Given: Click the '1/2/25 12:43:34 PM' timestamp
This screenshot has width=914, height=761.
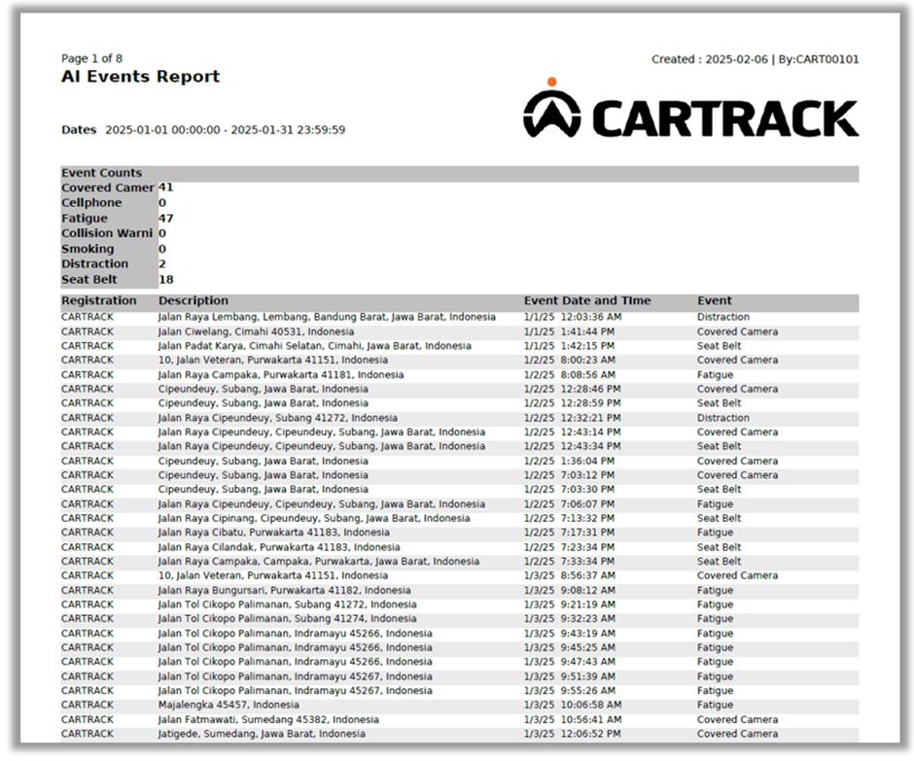Looking at the screenshot, I should pyautogui.click(x=572, y=446).
